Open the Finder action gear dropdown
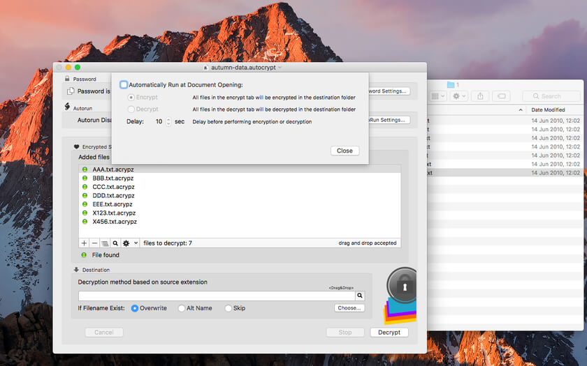The image size is (587, 366). 459,96
